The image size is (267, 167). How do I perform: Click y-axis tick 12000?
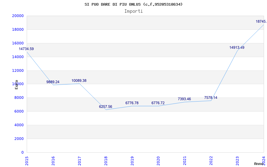click(18, 70)
